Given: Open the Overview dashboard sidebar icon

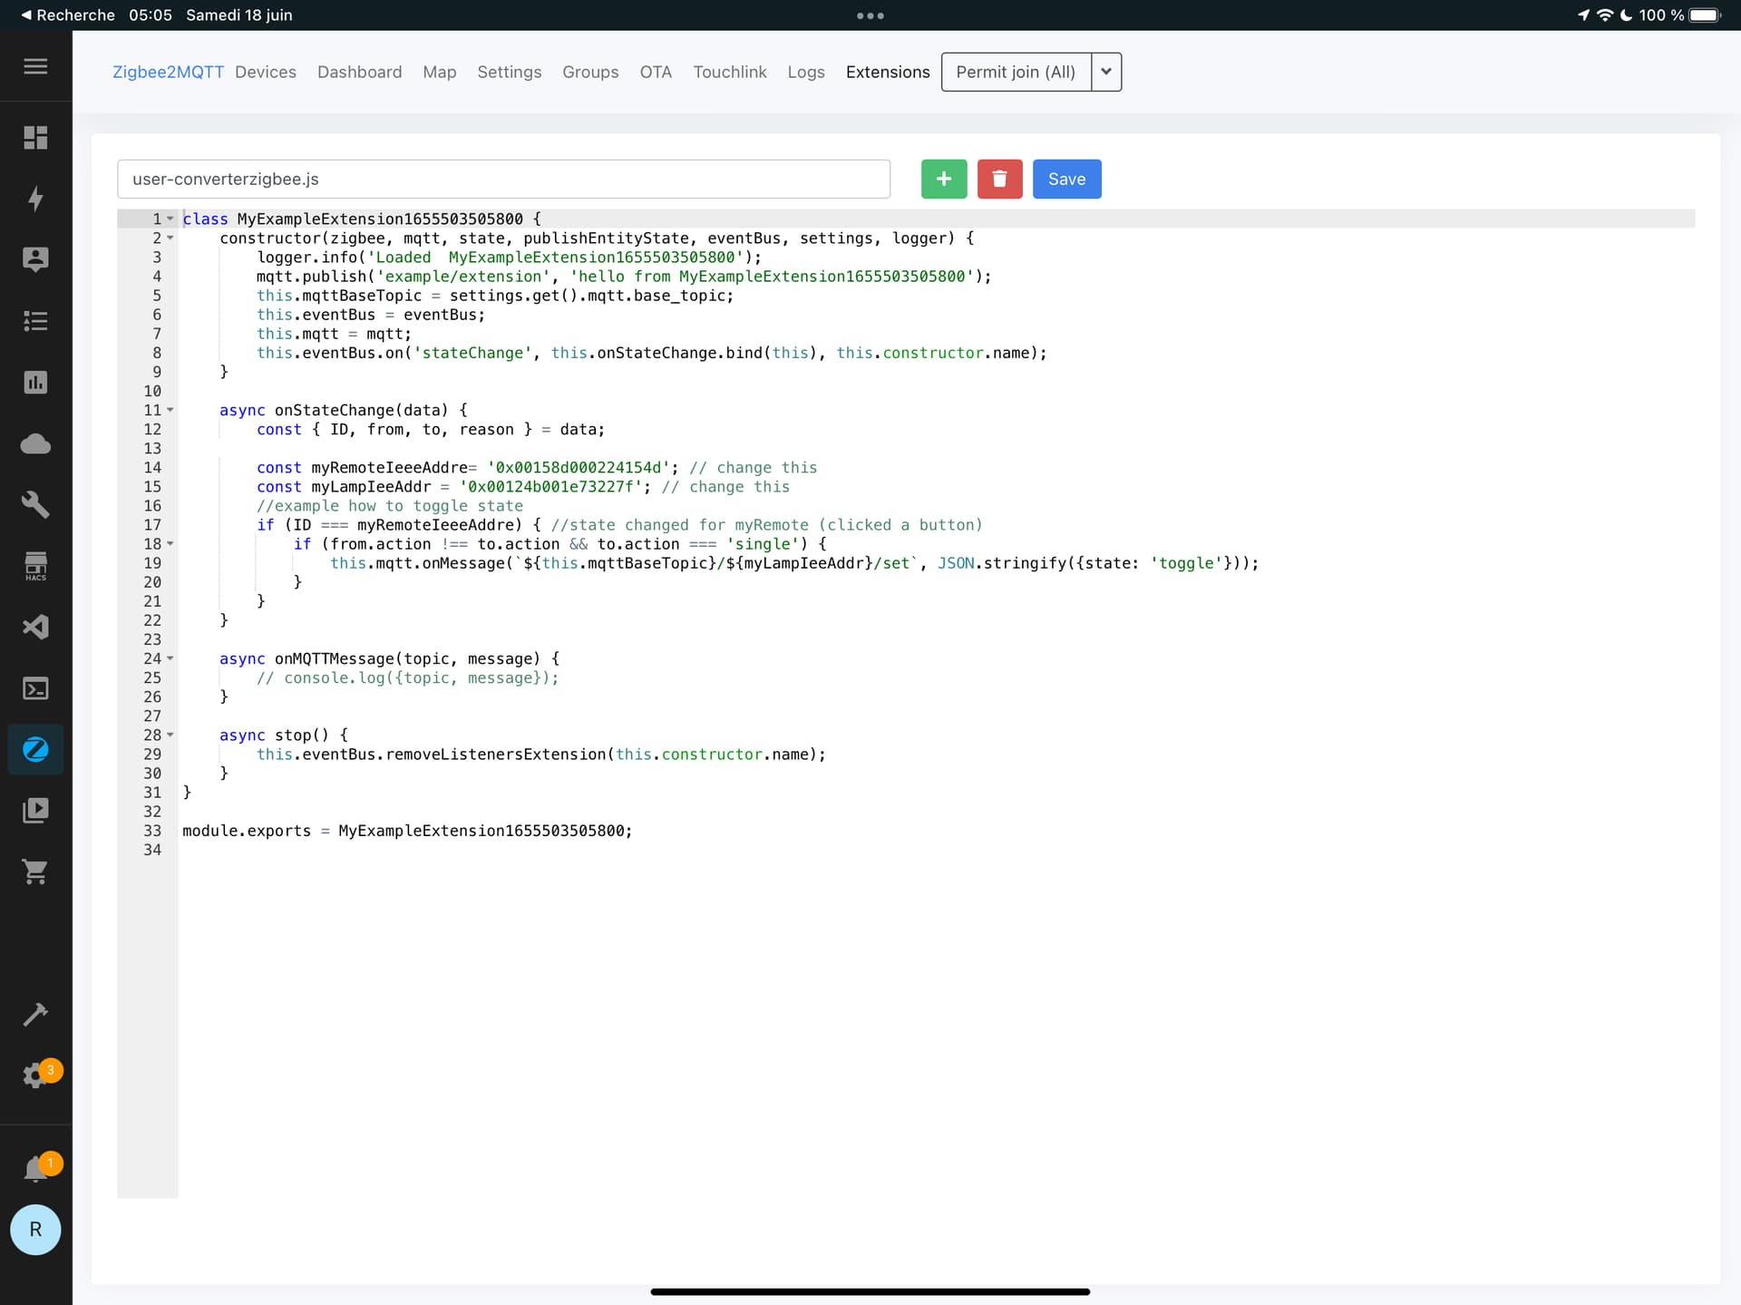Looking at the screenshot, I should click(x=35, y=138).
